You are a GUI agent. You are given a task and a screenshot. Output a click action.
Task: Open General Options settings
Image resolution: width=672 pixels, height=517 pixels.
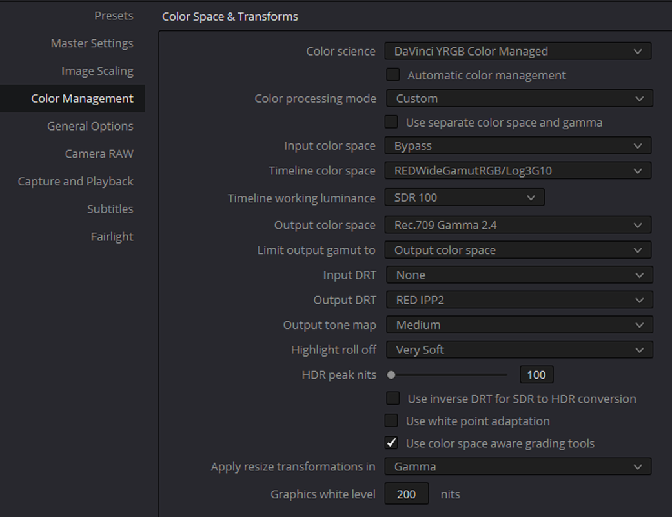click(x=90, y=126)
